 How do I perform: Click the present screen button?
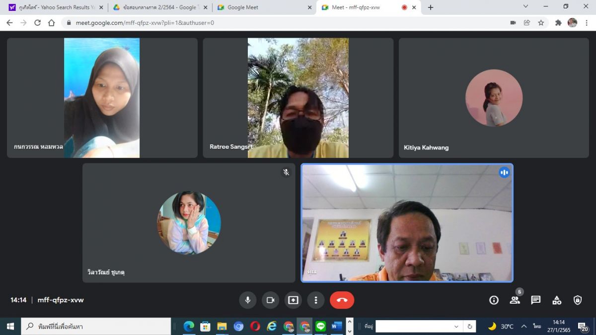[x=293, y=300]
